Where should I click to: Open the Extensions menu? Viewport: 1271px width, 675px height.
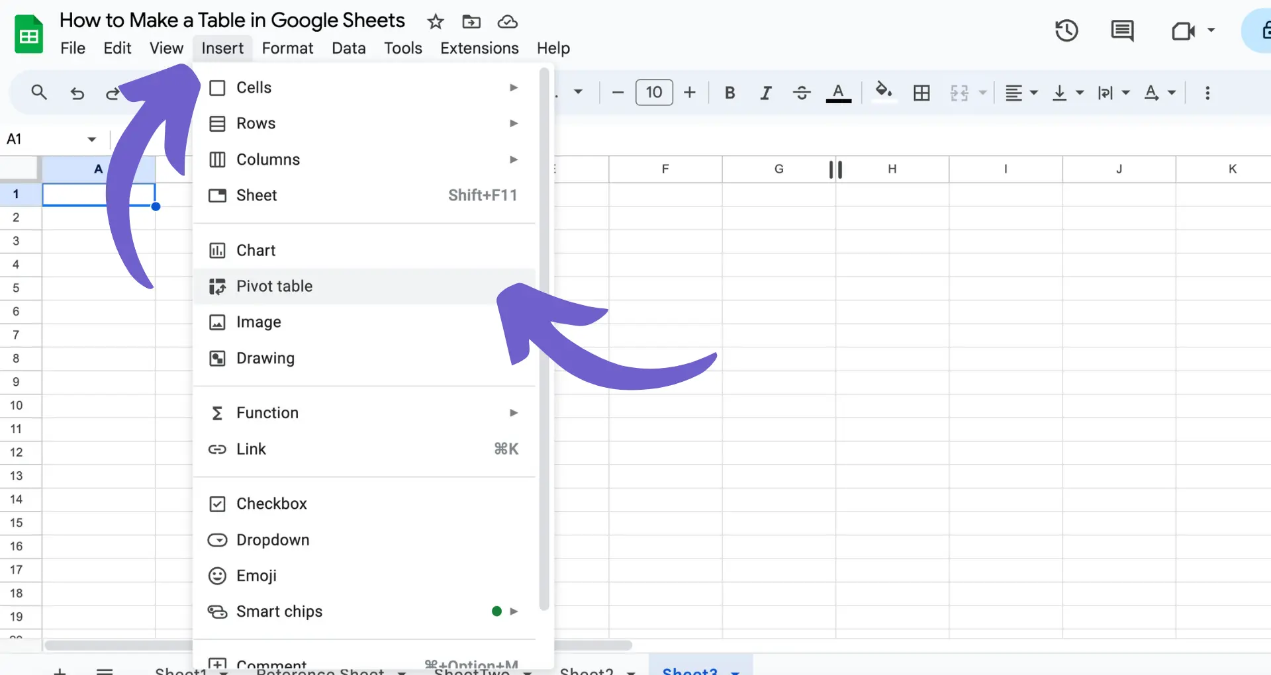pos(479,48)
